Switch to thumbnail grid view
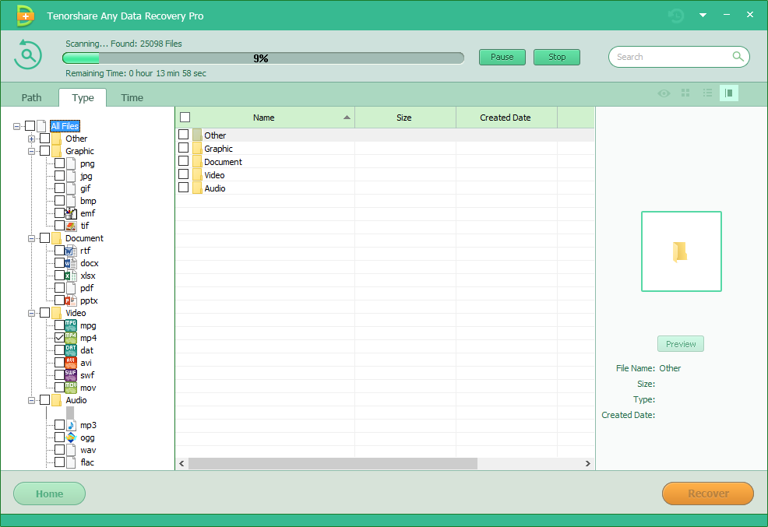The image size is (768, 527). tap(685, 93)
